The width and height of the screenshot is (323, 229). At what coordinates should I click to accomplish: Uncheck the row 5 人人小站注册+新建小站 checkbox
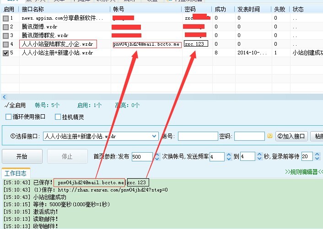tap(6, 53)
